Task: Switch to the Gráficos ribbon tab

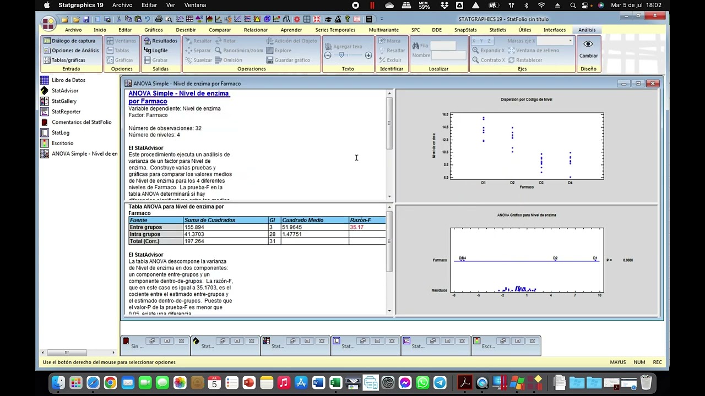Action: tap(153, 30)
